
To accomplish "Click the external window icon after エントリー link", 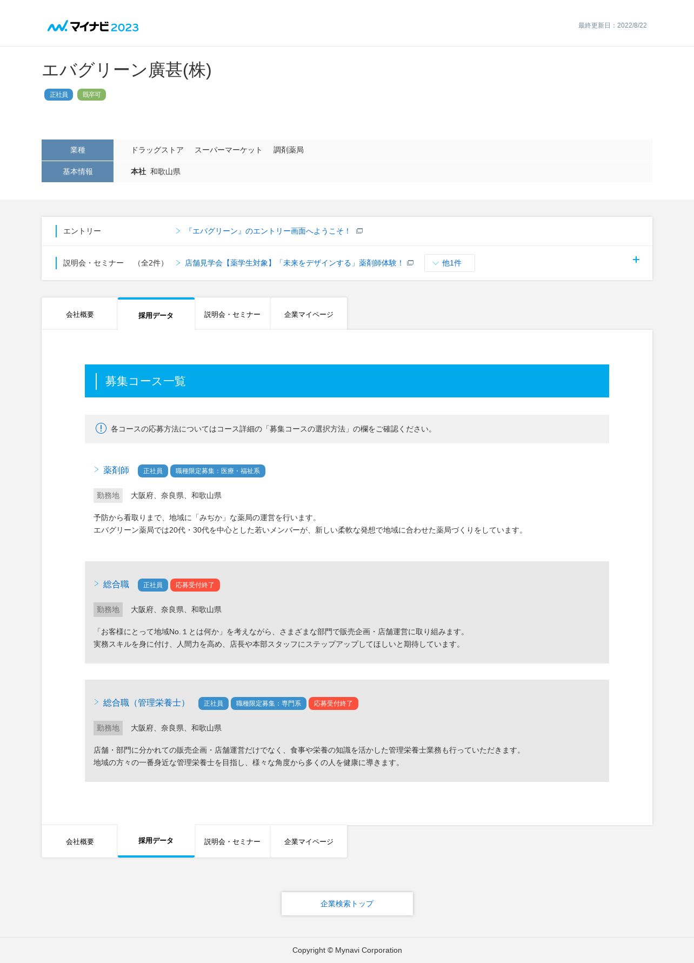I will coord(359,231).
